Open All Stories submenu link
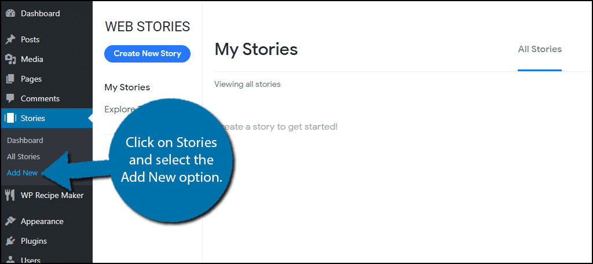593x264 pixels. [23, 156]
